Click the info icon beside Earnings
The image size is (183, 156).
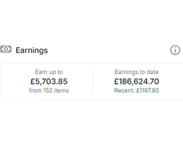point(175,50)
